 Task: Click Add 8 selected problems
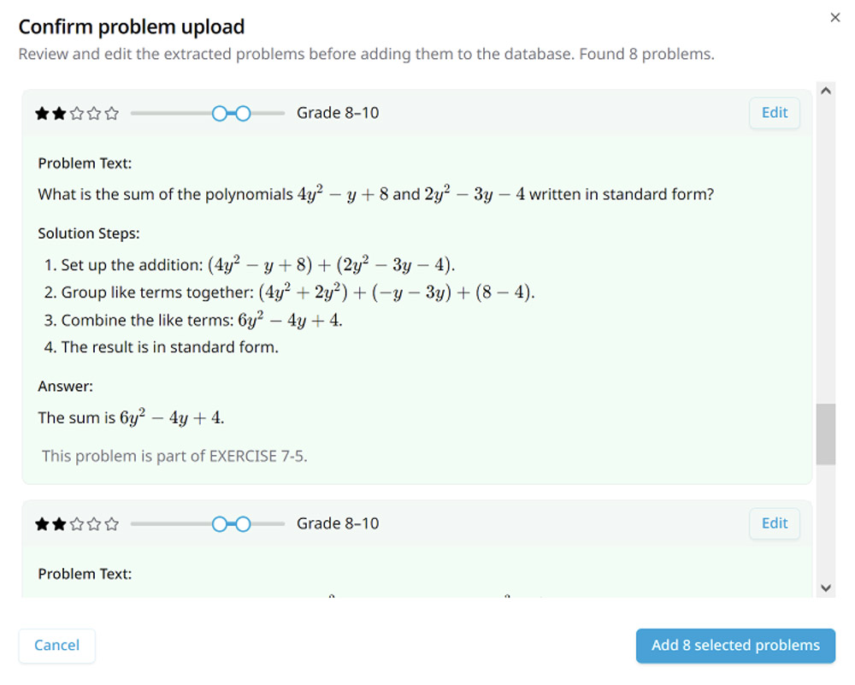click(735, 646)
